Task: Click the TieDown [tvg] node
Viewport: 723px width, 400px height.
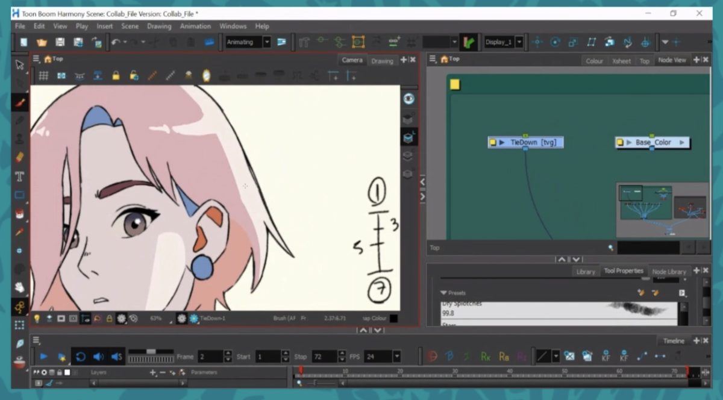Action: (x=525, y=143)
